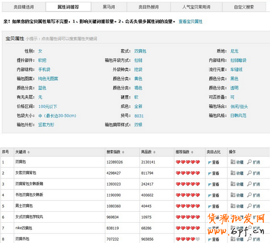
Task: Open the 黑马词 tab
Action: pyautogui.click(x=109, y=7)
